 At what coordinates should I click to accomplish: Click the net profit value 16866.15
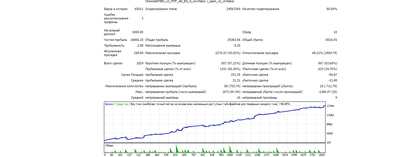click(137, 40)
